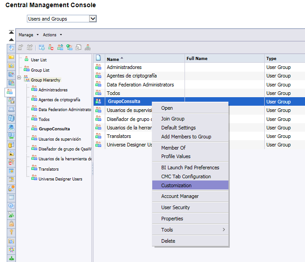Expand the Tools submenu in the context menu

(x=193, y=230)
